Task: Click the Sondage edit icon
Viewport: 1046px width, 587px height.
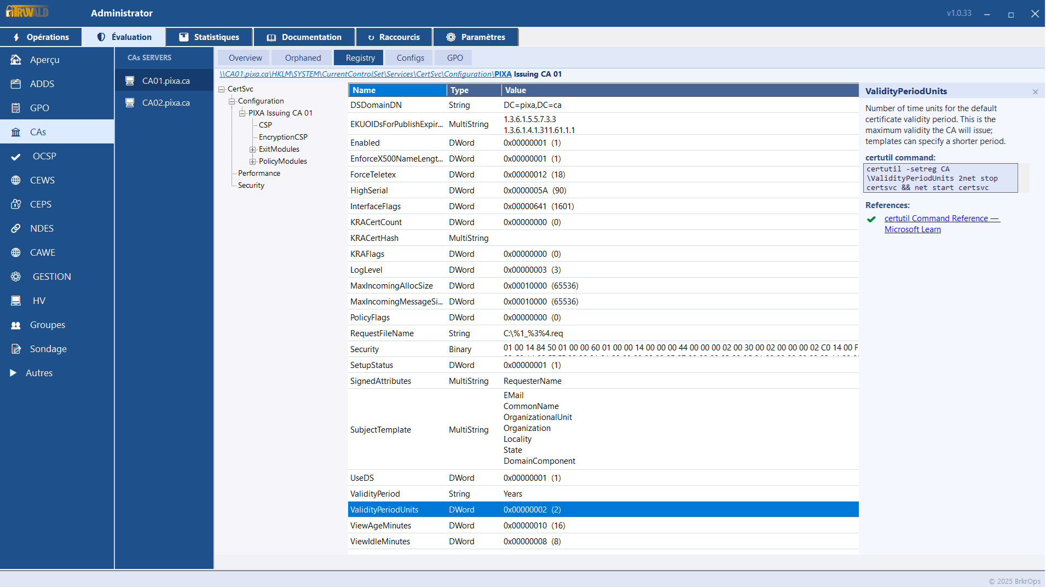Action: [x=16, y=349]
